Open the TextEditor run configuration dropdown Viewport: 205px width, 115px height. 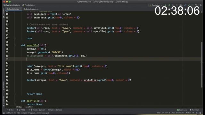pyautogui.click(x=156, y=5)
